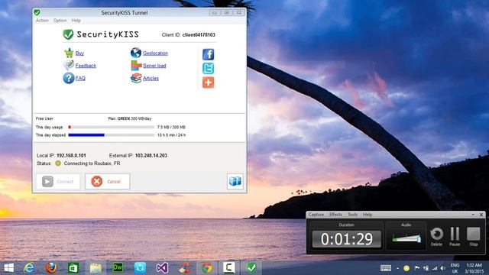Click the feedback speech-bubble icon
The width and height of the screenshot is (489, 275).
69,65
